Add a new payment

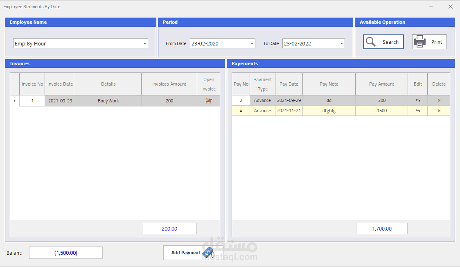pyautogui.click(x=193, y=253)
